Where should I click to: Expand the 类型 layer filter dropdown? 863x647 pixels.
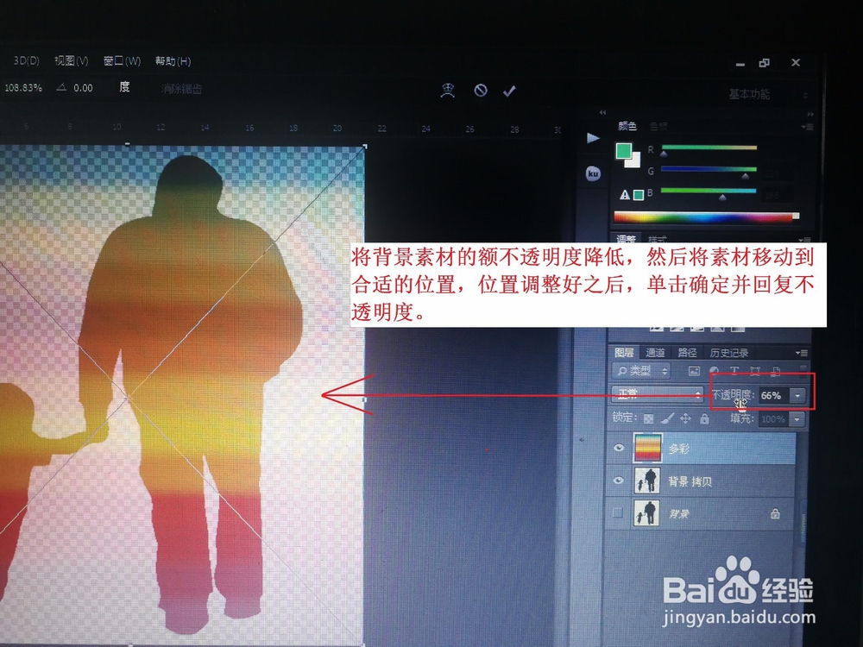(x=664, y=370)
